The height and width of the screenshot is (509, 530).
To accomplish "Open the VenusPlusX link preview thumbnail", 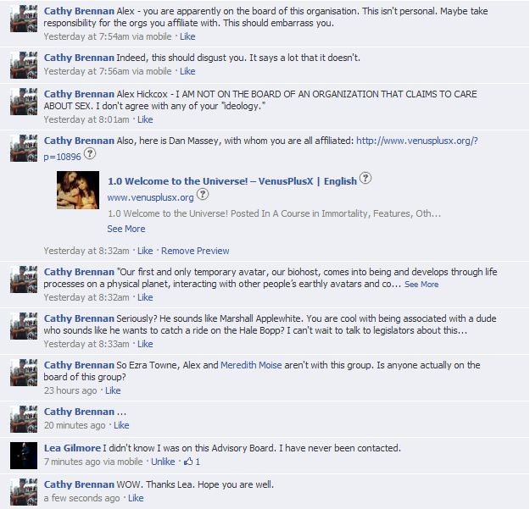I will point(78,190).
